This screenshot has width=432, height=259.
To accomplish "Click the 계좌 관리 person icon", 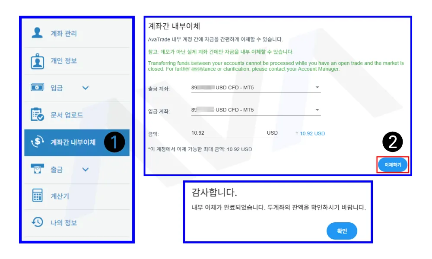I will pos(37,33).
